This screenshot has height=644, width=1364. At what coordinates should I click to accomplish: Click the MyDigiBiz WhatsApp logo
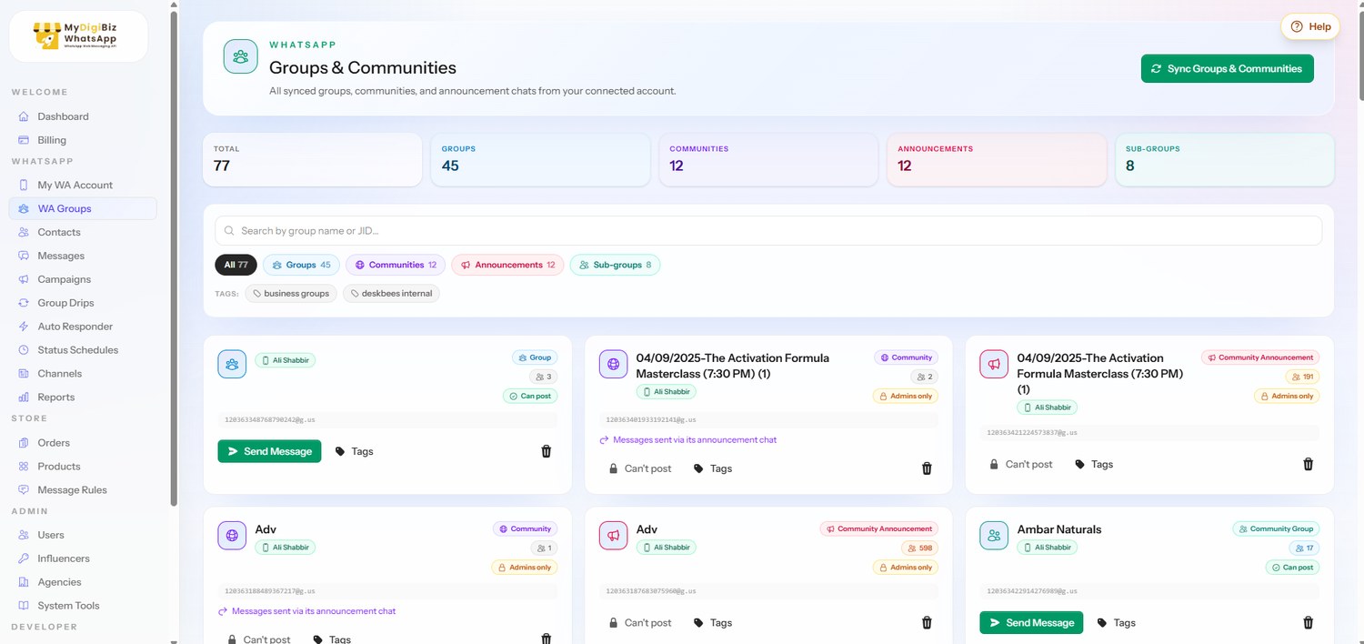(x=78, y=36)
